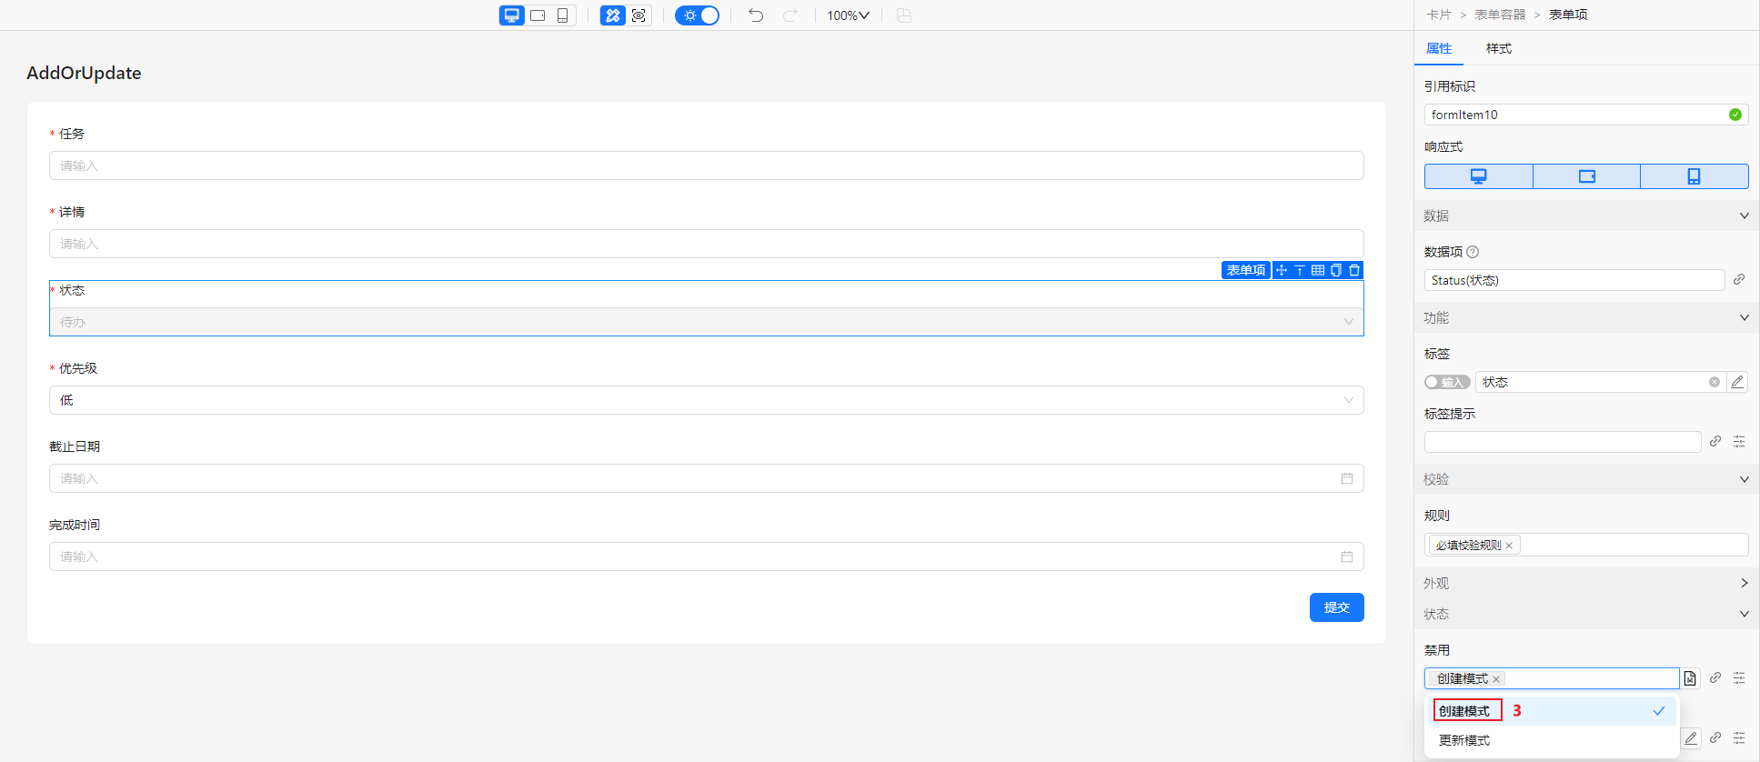Click the preview mode eye icon
The width and height of the screenshot is (1760, 762).
point(639,15)
